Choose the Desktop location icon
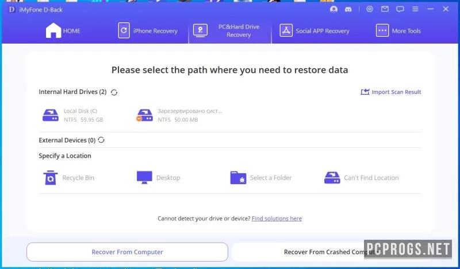The height and width of the screenshot is (269, 460). click(144, 177)
